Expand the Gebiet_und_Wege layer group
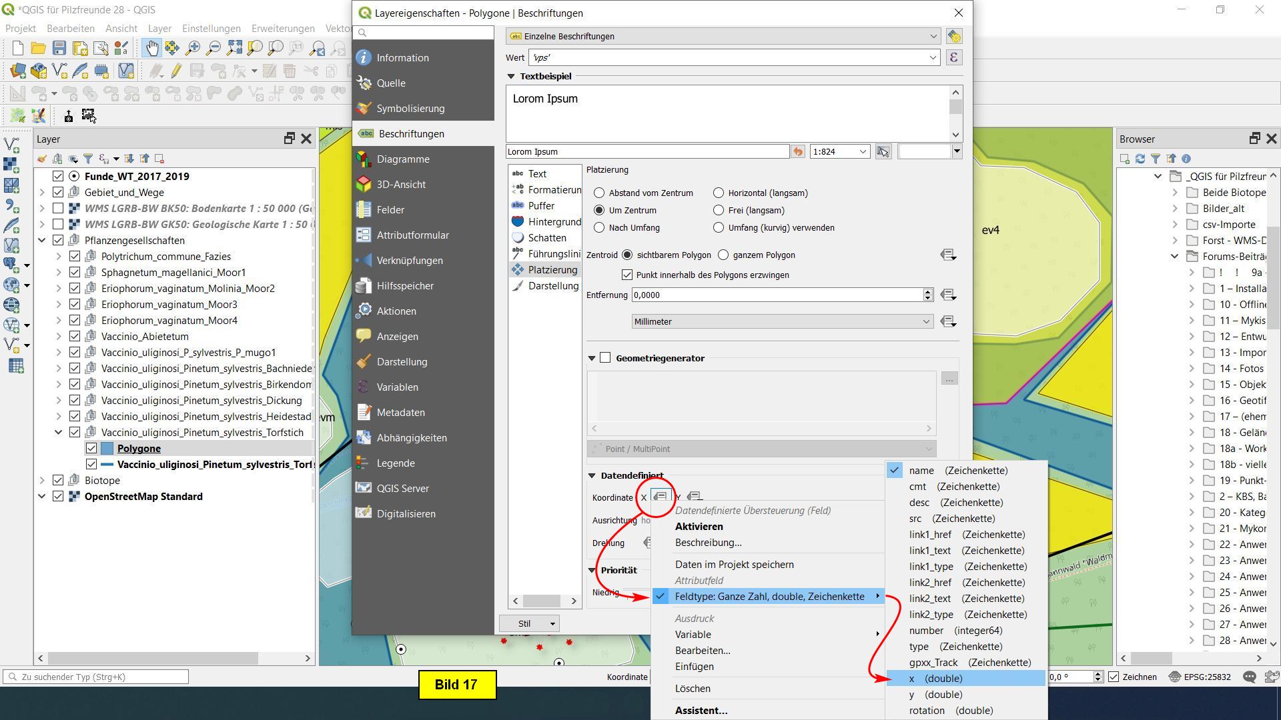The height and width of the screenshot is (720, 1281). click(x=42, y=192)
